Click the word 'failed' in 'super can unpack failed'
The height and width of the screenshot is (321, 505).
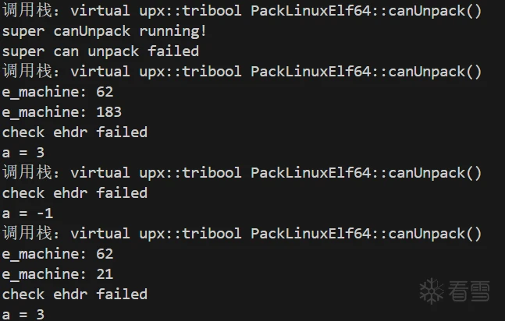(173, 51)
